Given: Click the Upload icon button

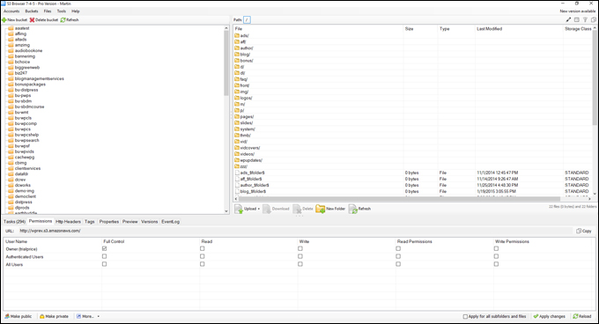Looking at the screenshot, I should tap(239, 209).
